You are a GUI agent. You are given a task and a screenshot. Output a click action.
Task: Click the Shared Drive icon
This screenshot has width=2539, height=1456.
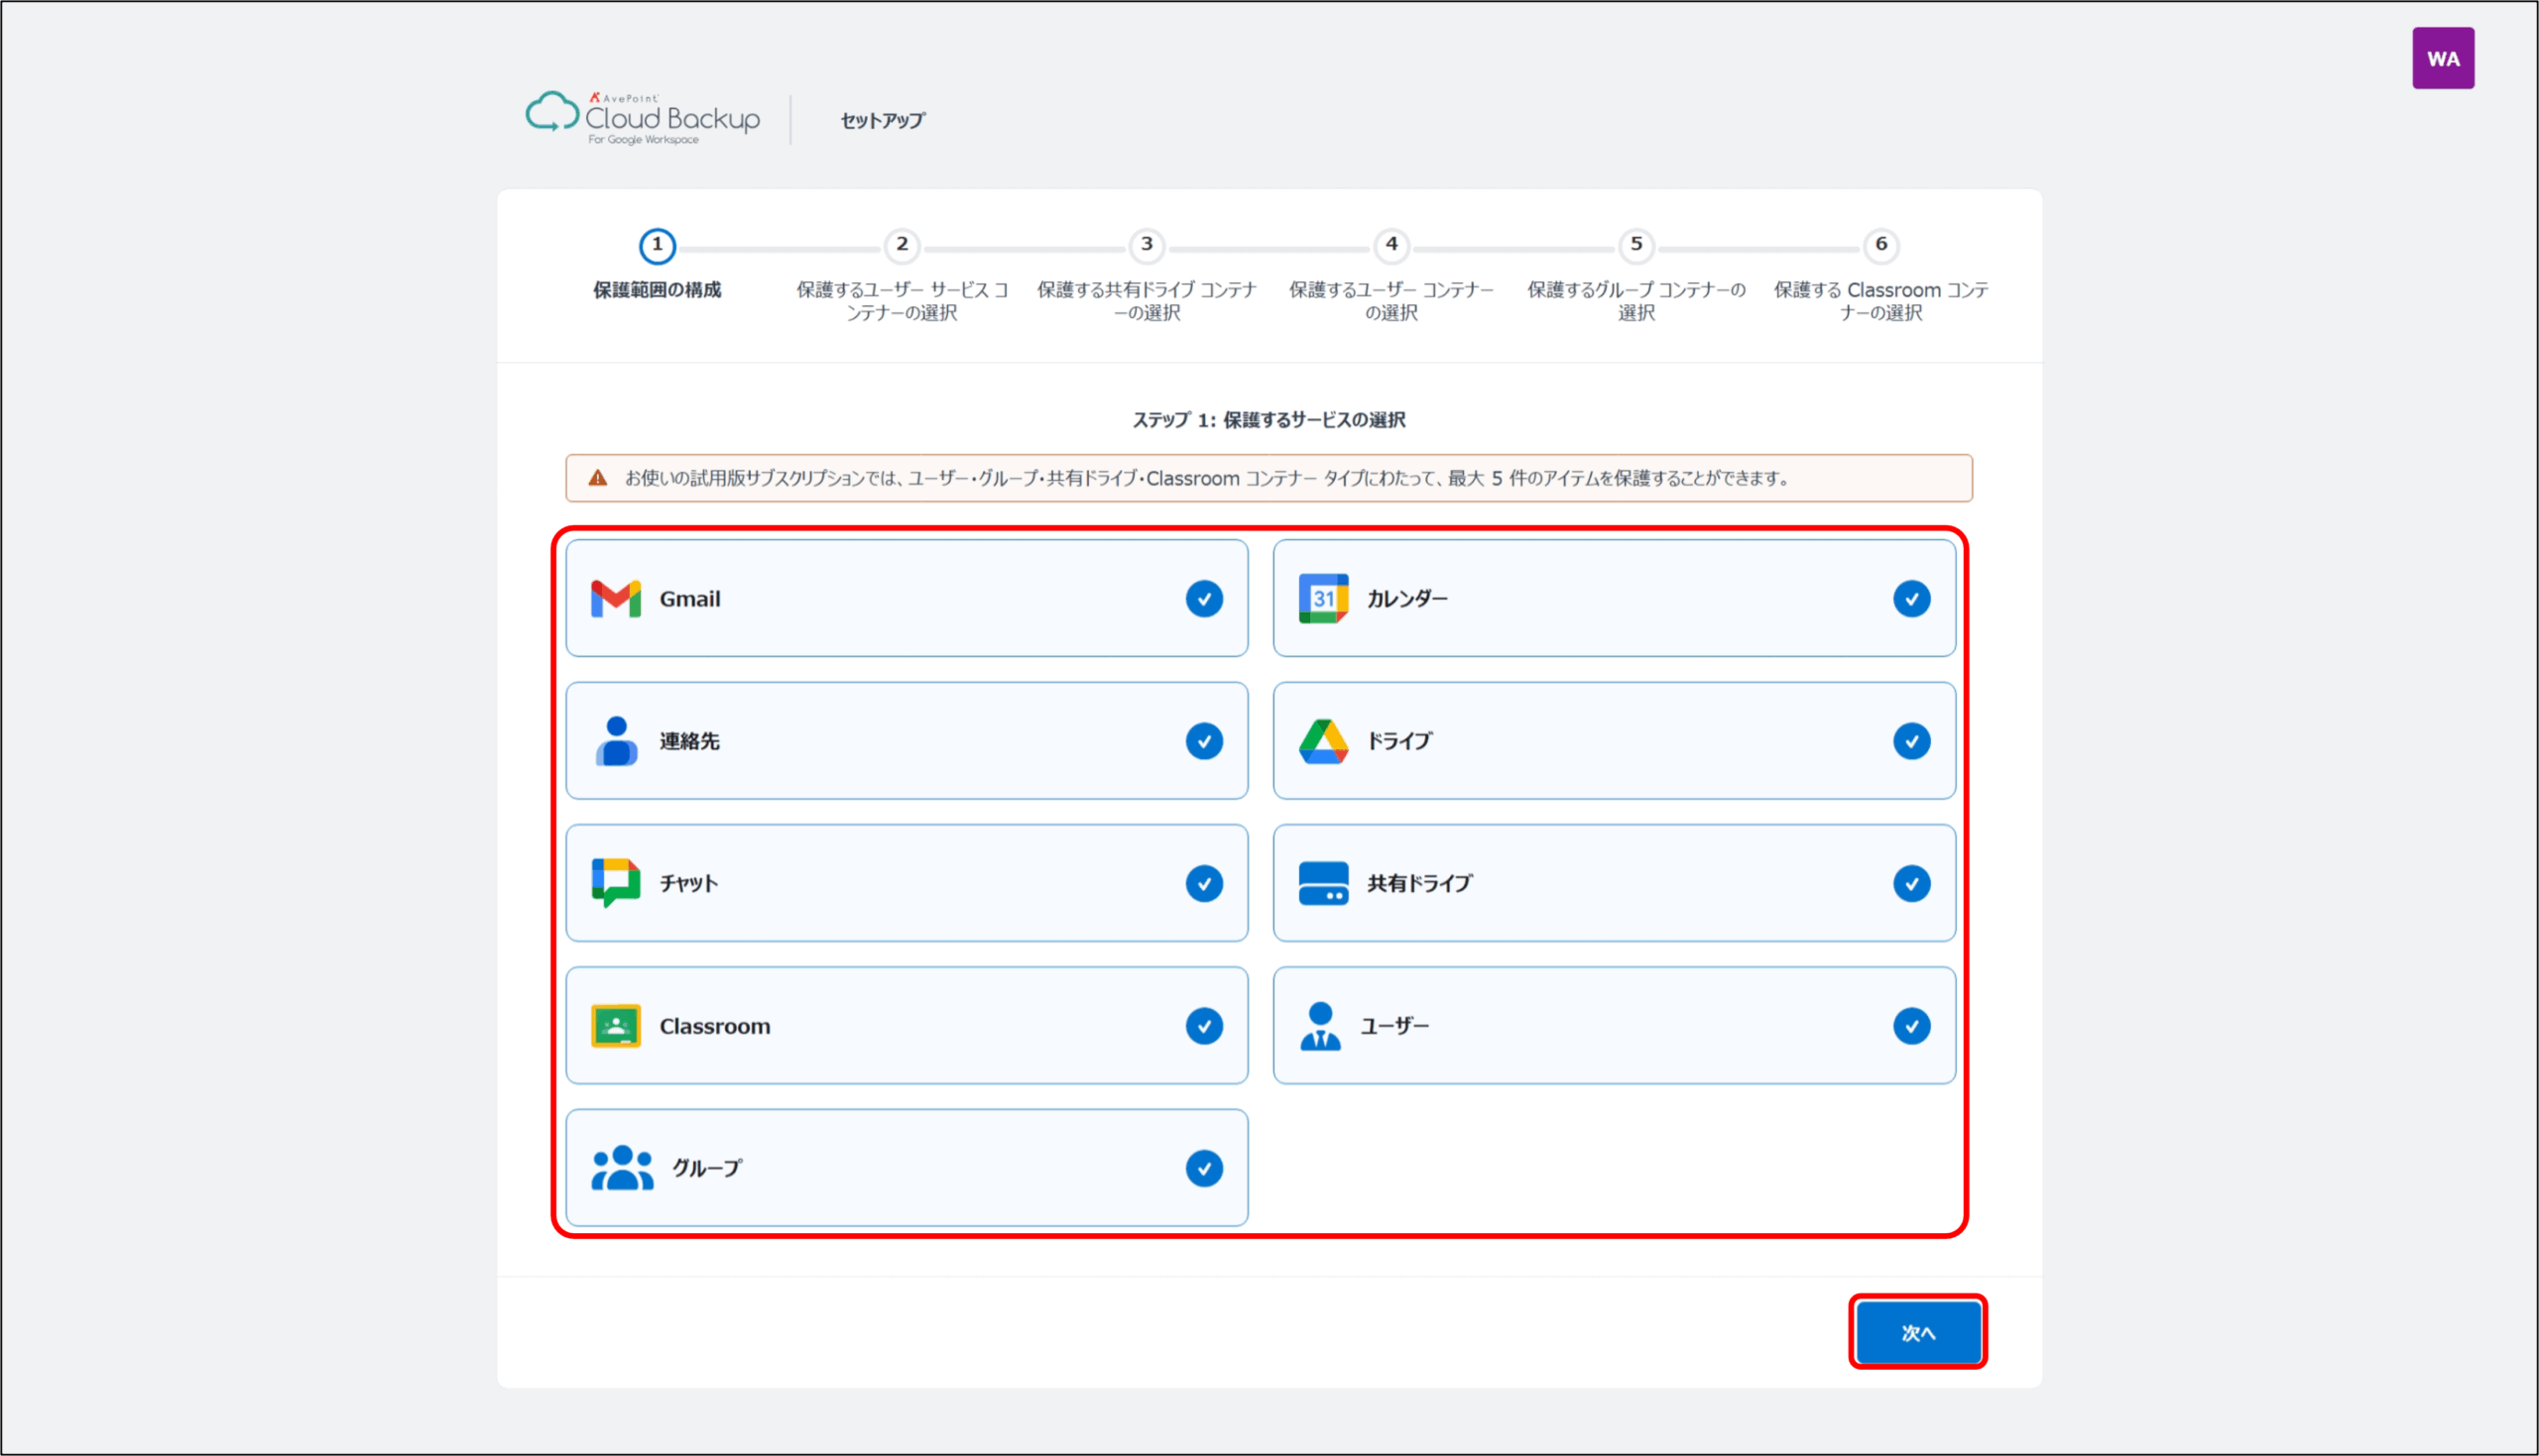click(1322, 883)
